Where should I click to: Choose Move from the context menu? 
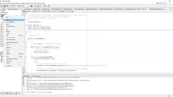pyautogui.click(x=14, y=50)
